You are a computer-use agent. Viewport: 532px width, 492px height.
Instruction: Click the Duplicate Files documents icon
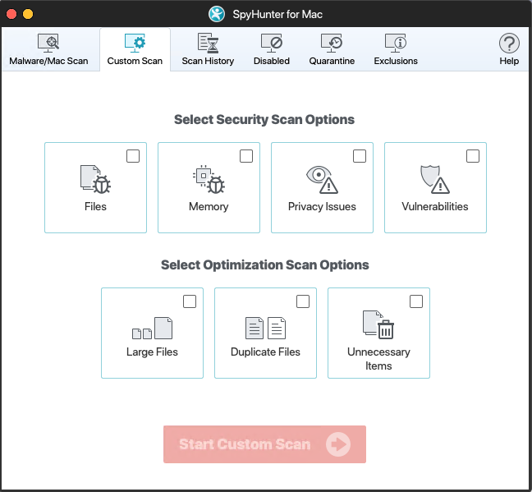point(265,328)
